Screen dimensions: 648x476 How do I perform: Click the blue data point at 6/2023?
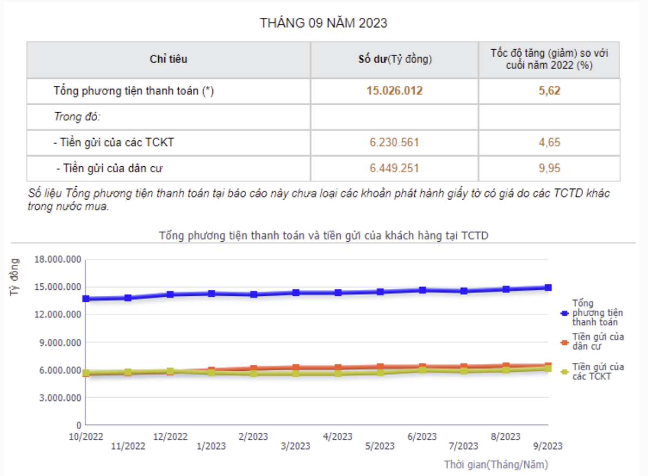pos(422,290)
